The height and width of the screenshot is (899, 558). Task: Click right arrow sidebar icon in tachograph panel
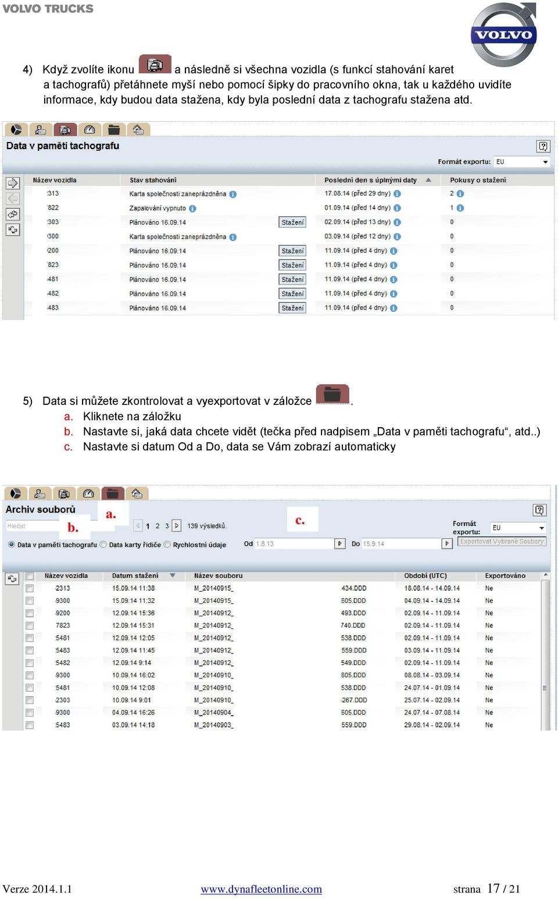tap(13, 183)
